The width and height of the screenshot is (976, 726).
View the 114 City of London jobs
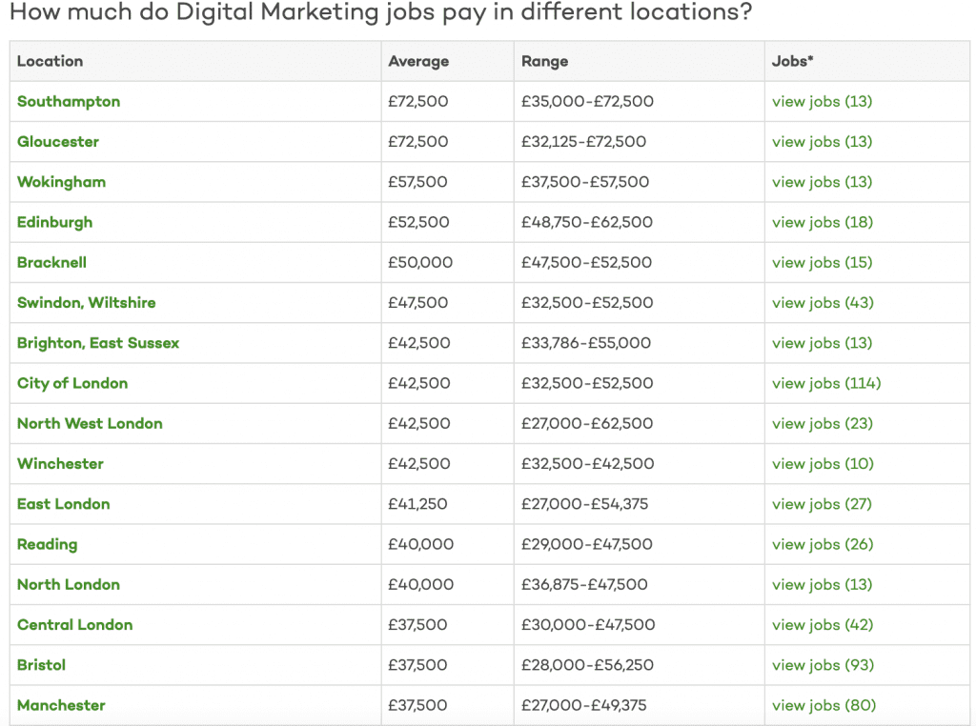click(x=826, y=383)
